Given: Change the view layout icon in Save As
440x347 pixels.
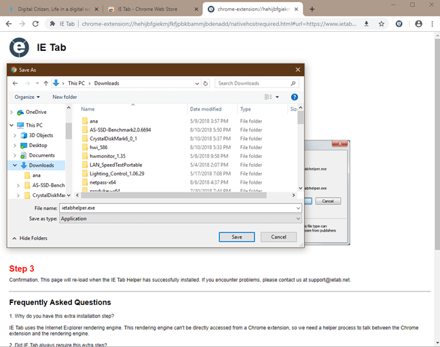Looking at the screenshot, I should click(268, 97).
